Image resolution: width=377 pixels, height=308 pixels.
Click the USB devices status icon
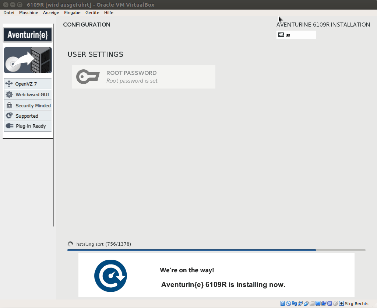coord(306,304)
